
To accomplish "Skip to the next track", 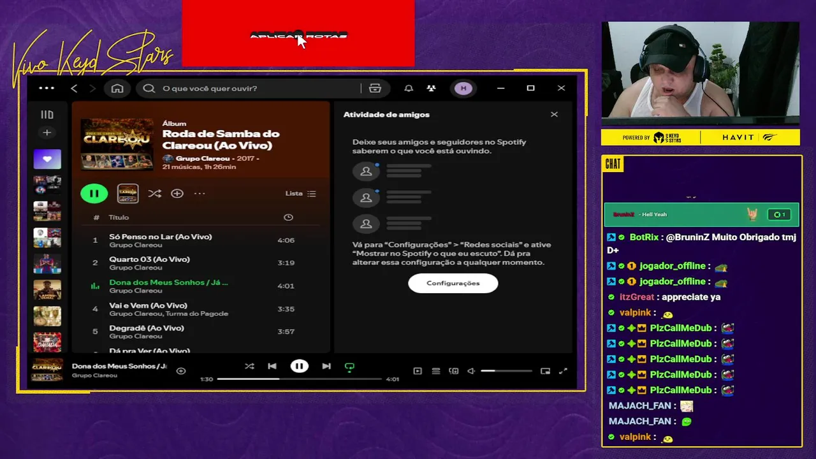I will [x=326, y=367].
